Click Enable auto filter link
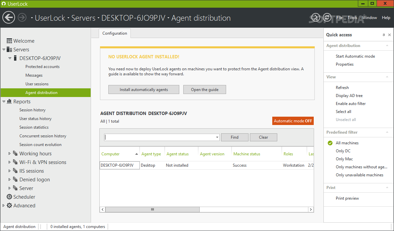Viewport: 394px width, 231px height. tap(351, 104)
